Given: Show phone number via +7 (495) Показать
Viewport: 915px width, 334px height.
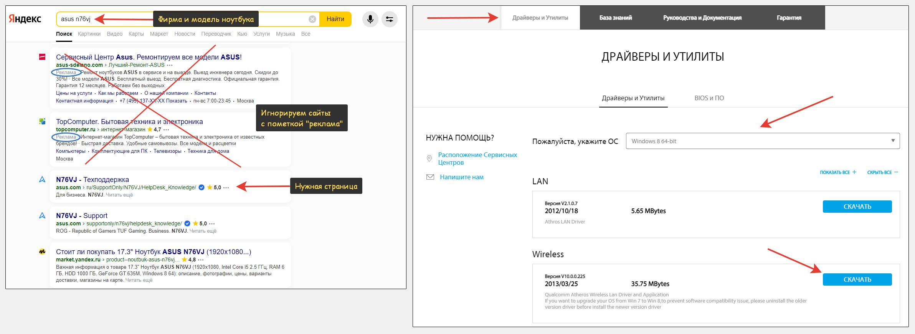Looking at the screenshot, I should (153, 101).
